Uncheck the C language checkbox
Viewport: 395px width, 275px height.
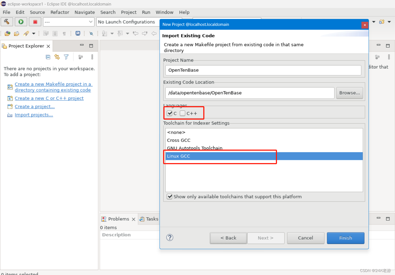tap(170, 113)
